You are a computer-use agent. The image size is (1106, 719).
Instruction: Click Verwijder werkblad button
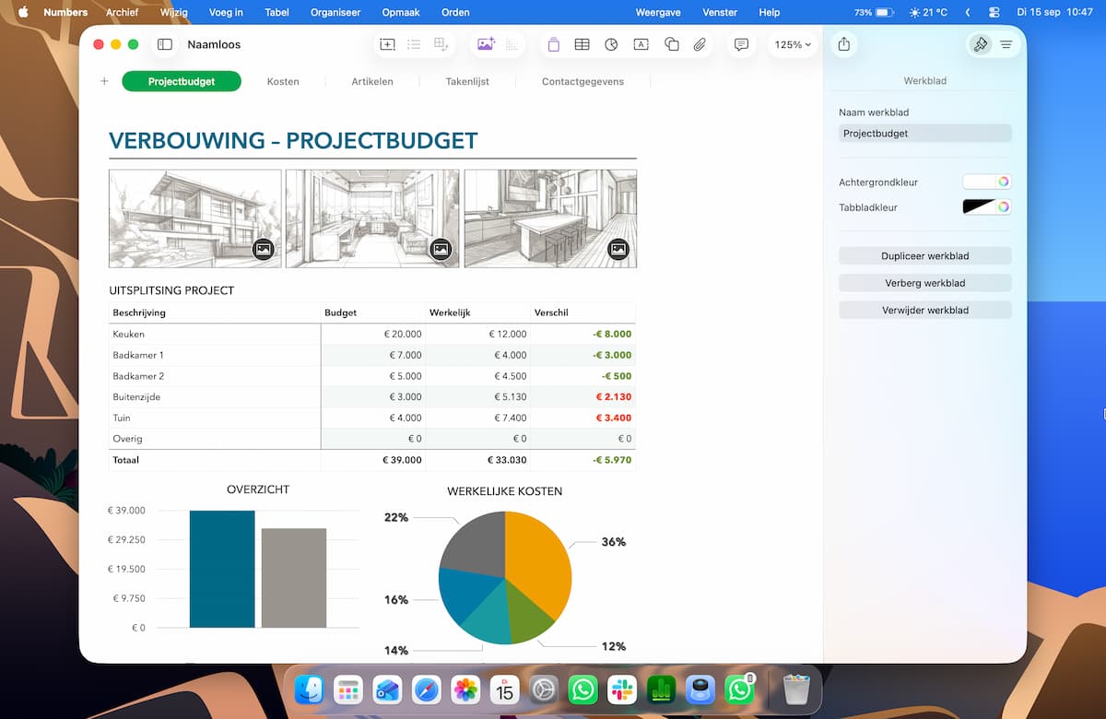tap(925, 311)
